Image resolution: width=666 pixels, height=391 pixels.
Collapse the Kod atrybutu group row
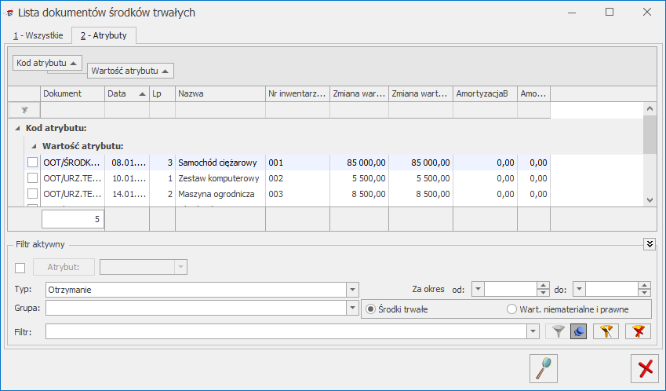[18, 128]
